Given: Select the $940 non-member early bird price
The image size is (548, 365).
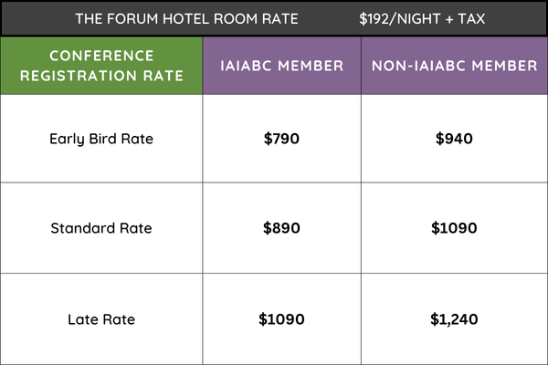Looking at the screenshot, I should pyautogui.click(x=453, y=140).
